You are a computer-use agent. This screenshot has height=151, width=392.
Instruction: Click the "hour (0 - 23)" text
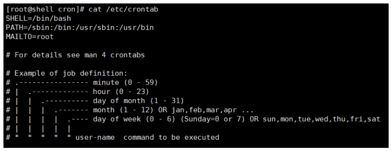tap(121, 92)
